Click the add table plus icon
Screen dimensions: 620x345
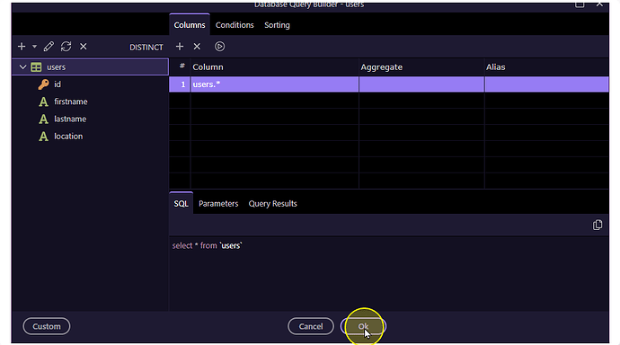tap(22, 47)
